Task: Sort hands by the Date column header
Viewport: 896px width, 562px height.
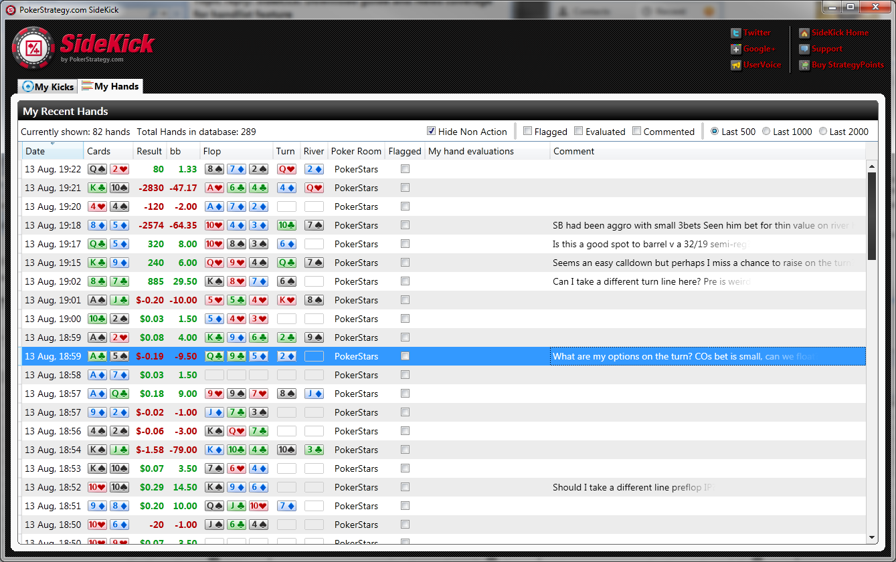Action: 53,151
